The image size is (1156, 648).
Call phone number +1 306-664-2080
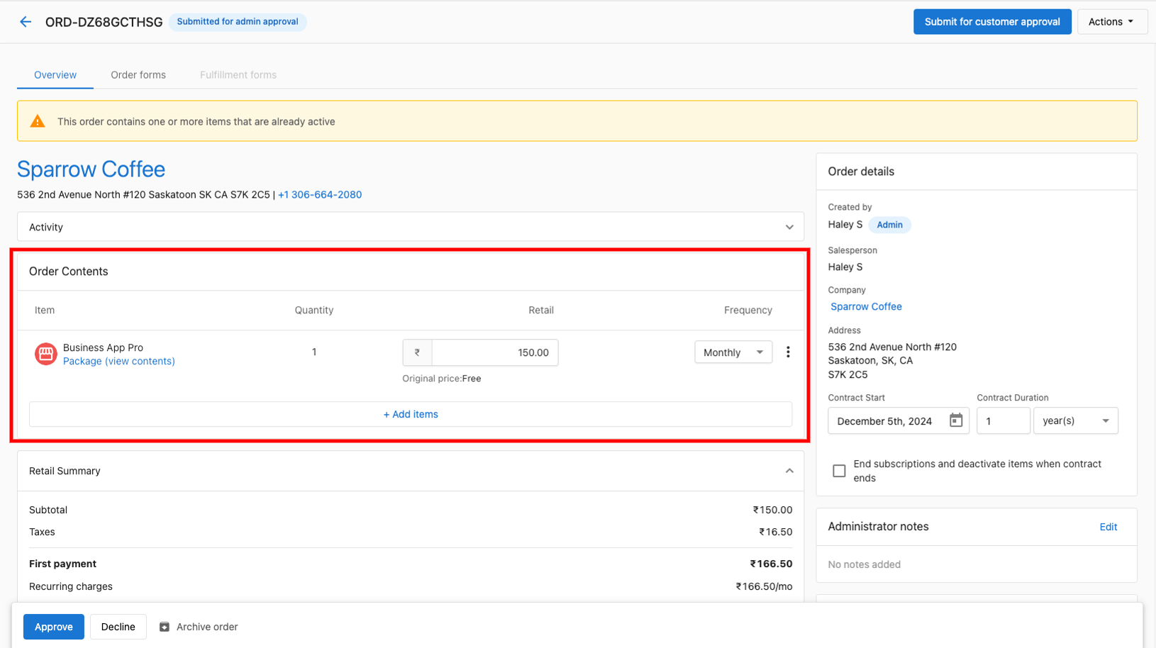click(x=320, y=194)
